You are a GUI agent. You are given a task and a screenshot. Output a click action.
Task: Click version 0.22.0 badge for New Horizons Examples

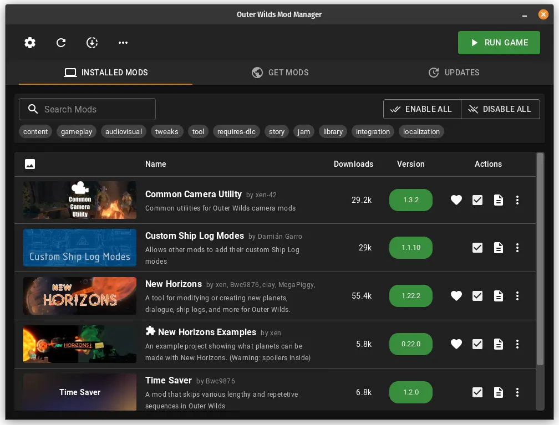411,344
